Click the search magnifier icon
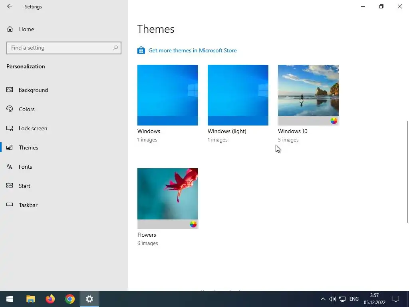Viewport: 409px width, 307px height. (x=115, y=48)
